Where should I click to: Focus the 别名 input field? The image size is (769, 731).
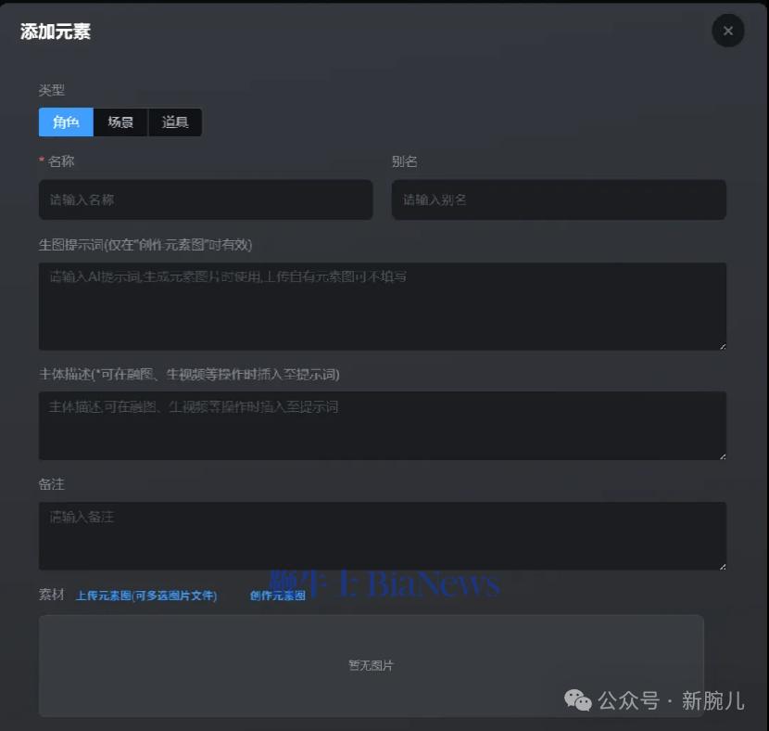(x=558, y=199)
